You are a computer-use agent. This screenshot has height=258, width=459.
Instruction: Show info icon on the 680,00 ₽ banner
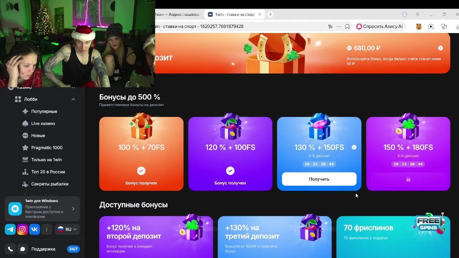(x=440, y=48)
